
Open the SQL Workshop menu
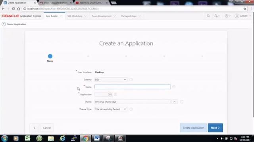point(75,16)
